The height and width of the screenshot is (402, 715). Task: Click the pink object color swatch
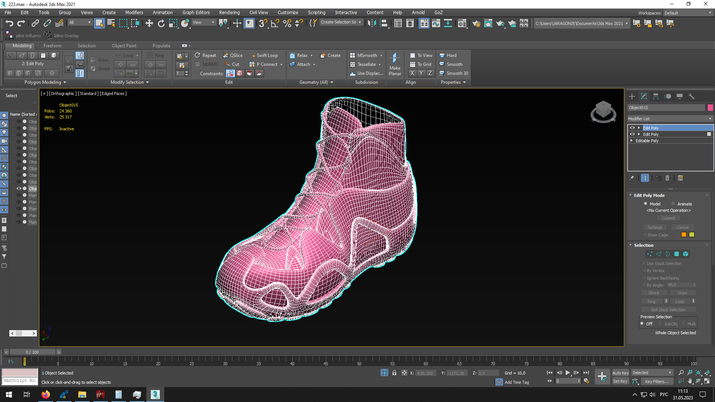(x=710, y=108)
